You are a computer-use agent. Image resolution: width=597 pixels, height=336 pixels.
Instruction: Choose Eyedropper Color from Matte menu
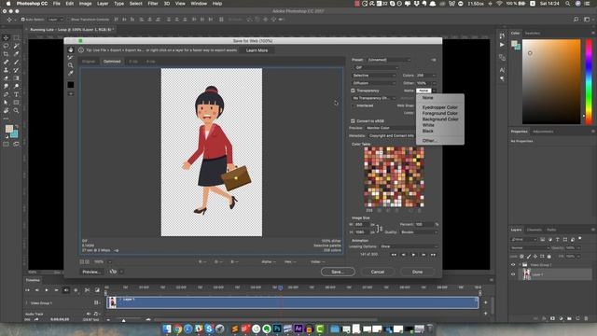[x=439, y=107]
